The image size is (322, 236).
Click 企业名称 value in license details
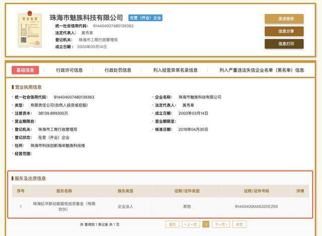(x=200, y=97)
